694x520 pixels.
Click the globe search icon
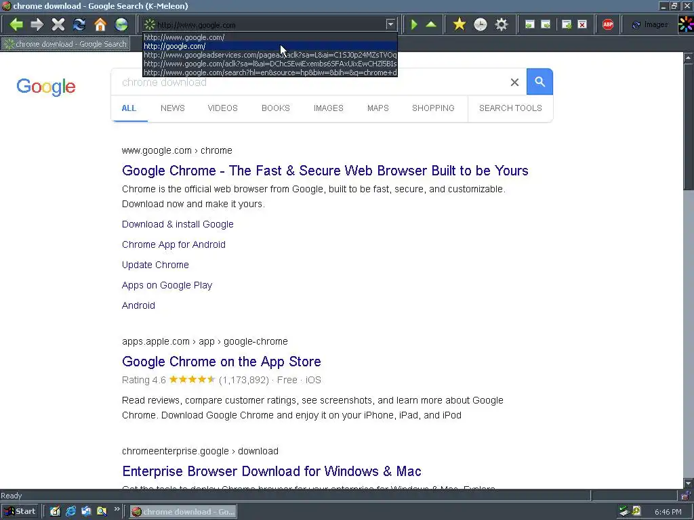pos(121,24)
